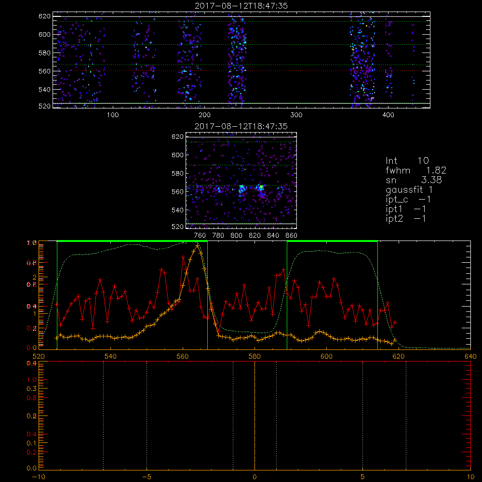482x482 pixels.
Task: Click x-axis label 800 on middle plot
Action: [x=236, y=236]
